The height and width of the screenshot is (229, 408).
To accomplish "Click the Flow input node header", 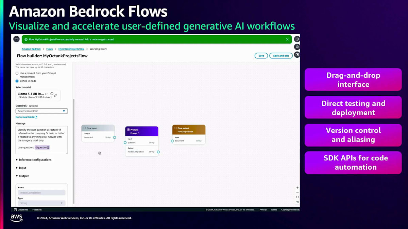I will click(x=98, y=128).
